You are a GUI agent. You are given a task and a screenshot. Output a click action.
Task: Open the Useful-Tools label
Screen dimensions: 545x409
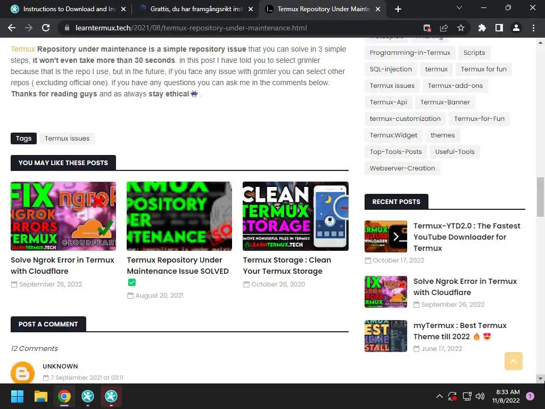coord(455,152)
